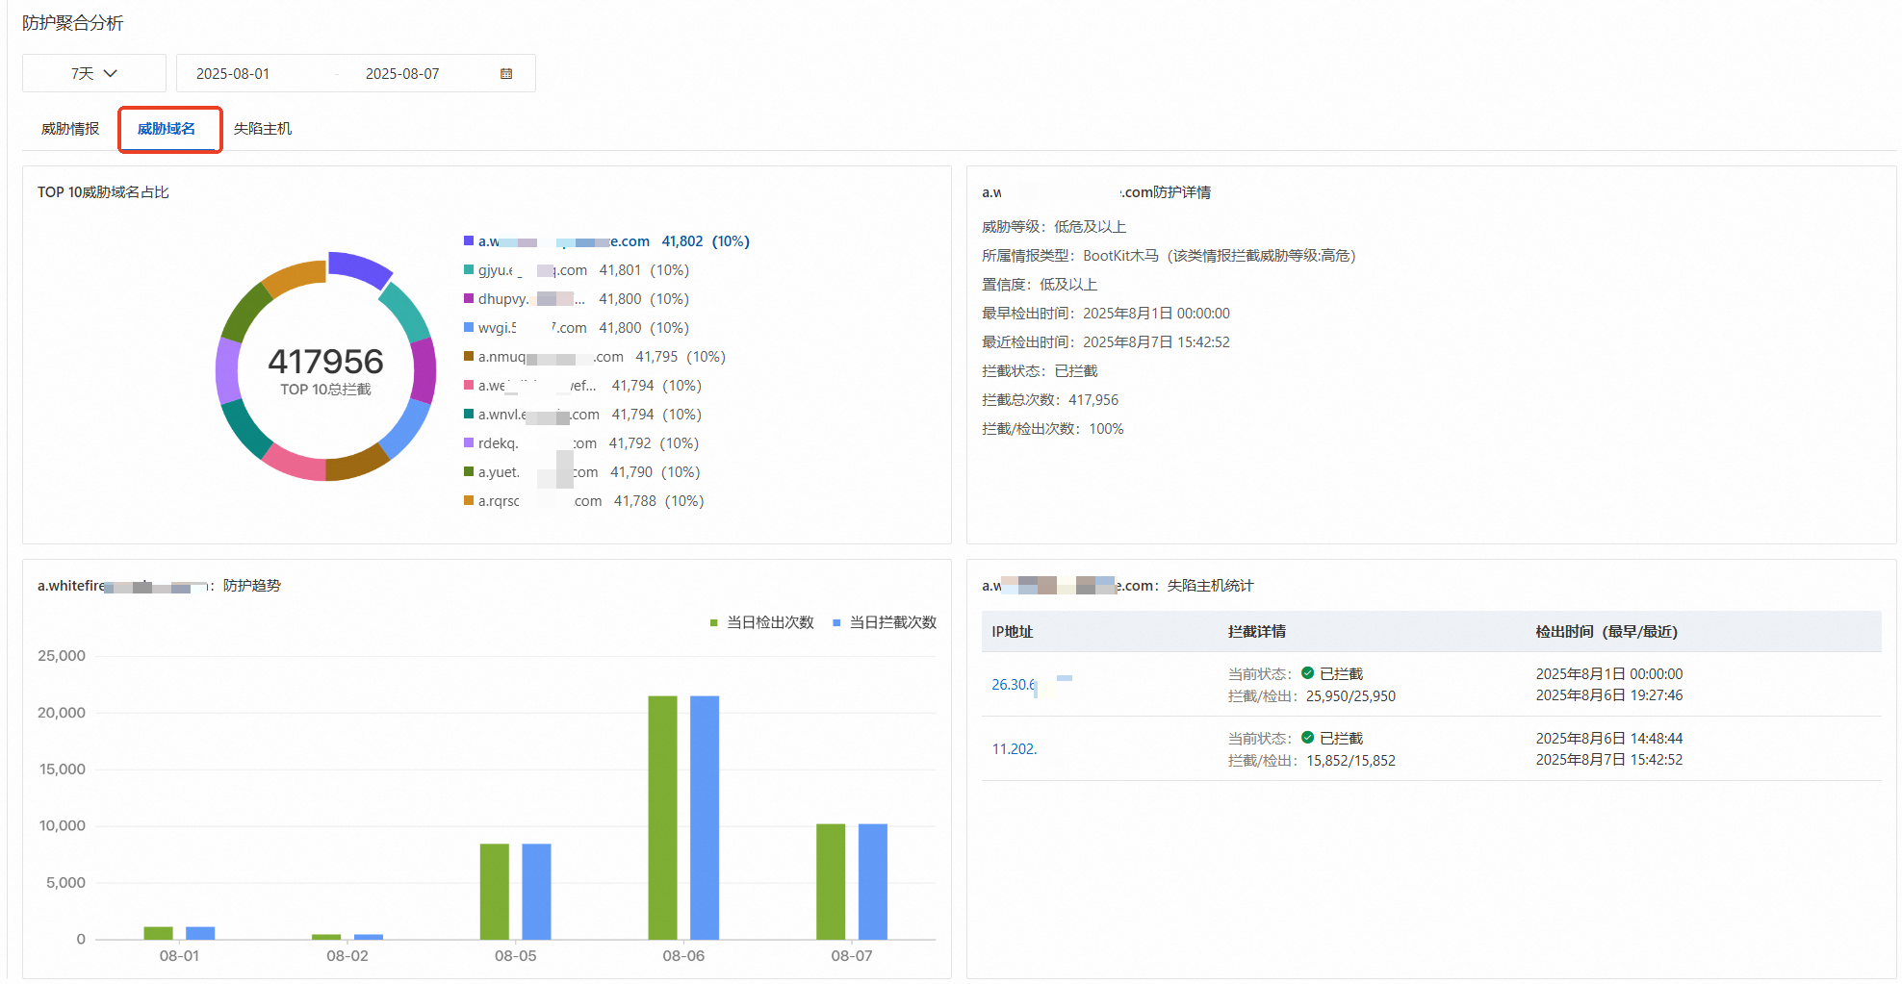Click the start date field 2025-08-01
The width and height of the screenshot is (1902, 984).
233,74
